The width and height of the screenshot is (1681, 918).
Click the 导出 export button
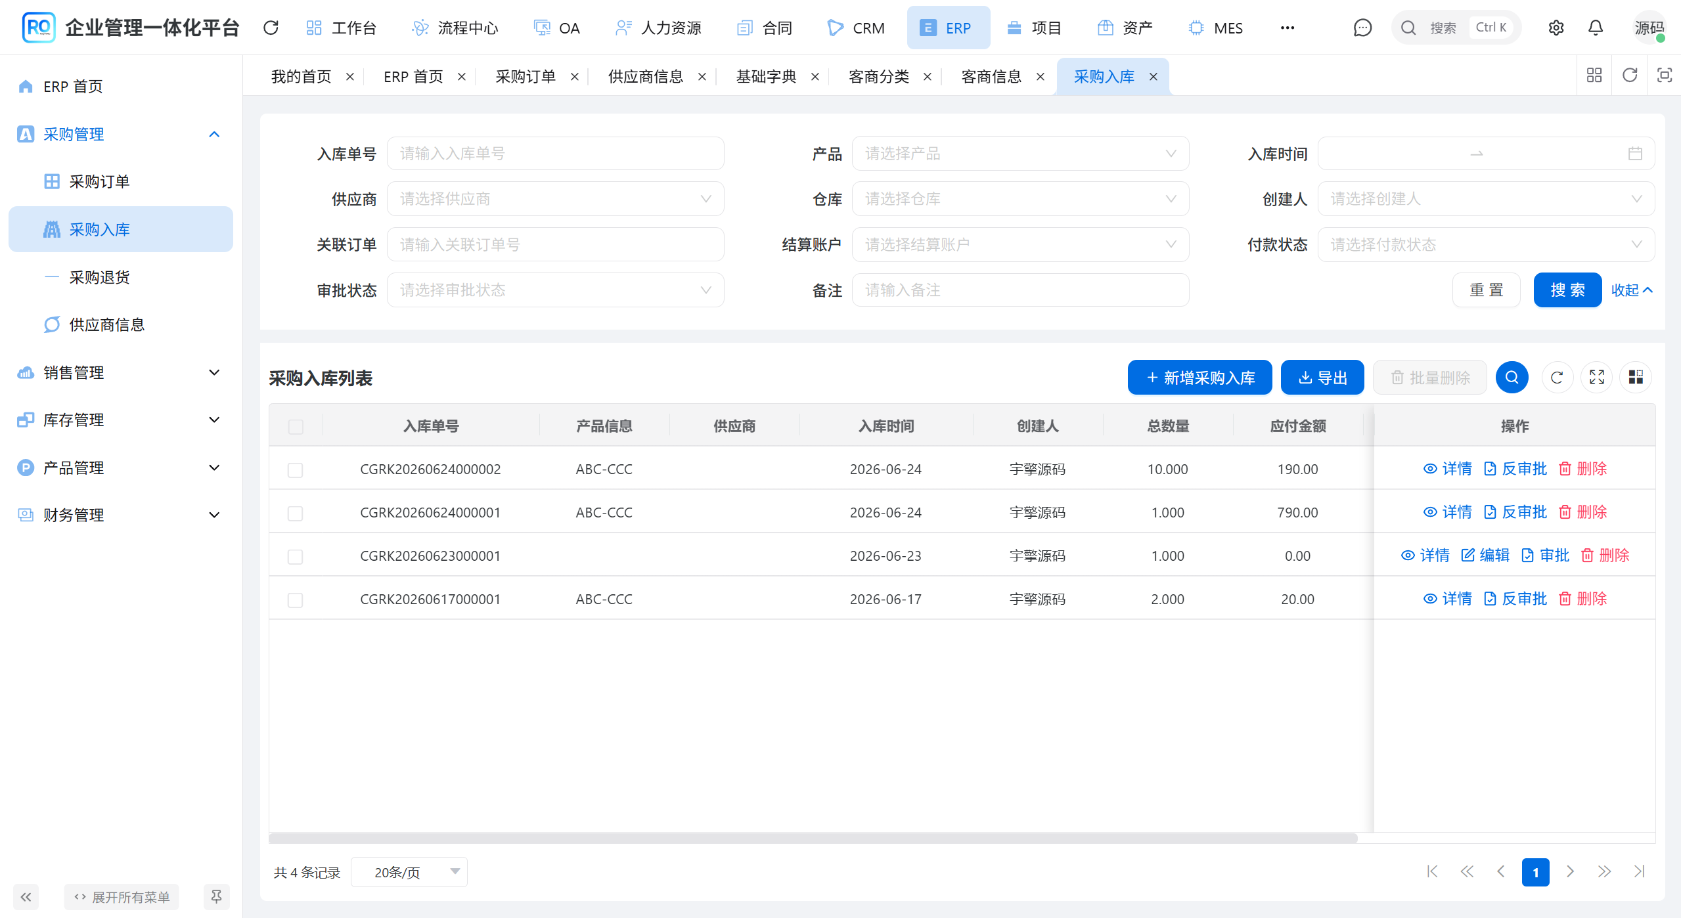tap(1322, 378)
